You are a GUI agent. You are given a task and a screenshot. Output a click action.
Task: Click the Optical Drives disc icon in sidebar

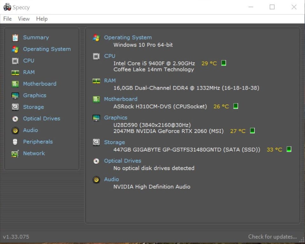point(15,119)
